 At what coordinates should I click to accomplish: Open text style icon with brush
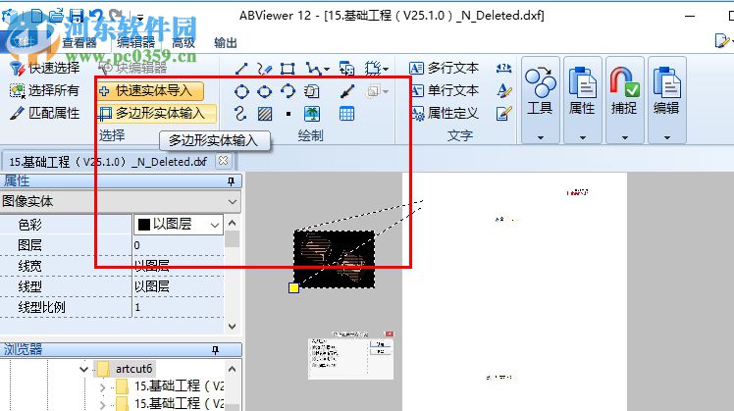[503, 91]
